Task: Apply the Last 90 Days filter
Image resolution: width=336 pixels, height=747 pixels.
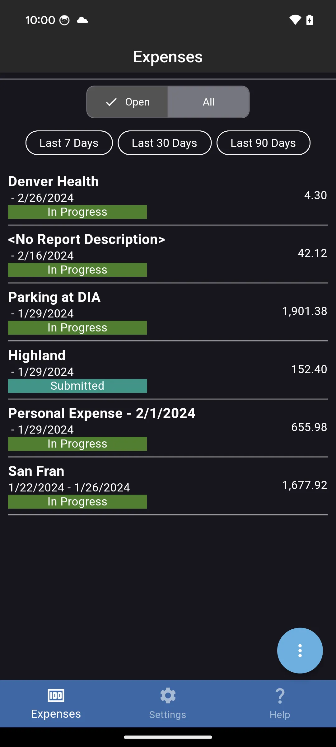Action: pyautogui.click(x=263, y=143)
